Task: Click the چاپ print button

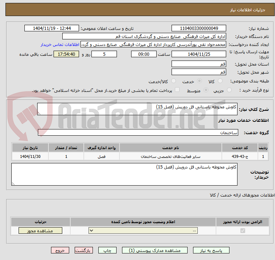Action: pos(107,251)
